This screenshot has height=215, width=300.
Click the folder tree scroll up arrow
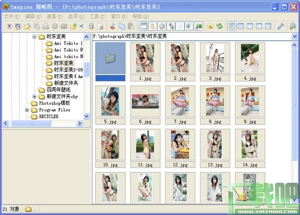(87, 37)
